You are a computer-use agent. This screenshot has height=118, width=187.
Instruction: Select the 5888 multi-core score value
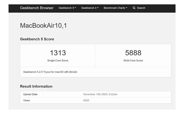tap(133, 53)
